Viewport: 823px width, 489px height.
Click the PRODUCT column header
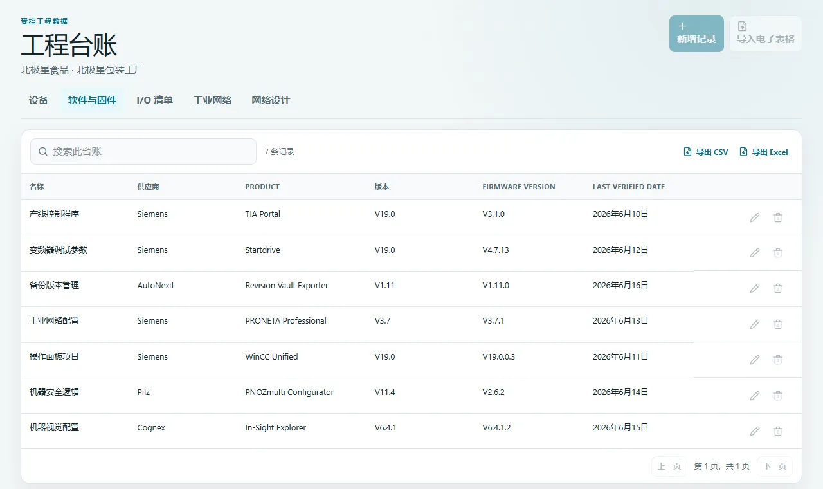tap(262, 187)
